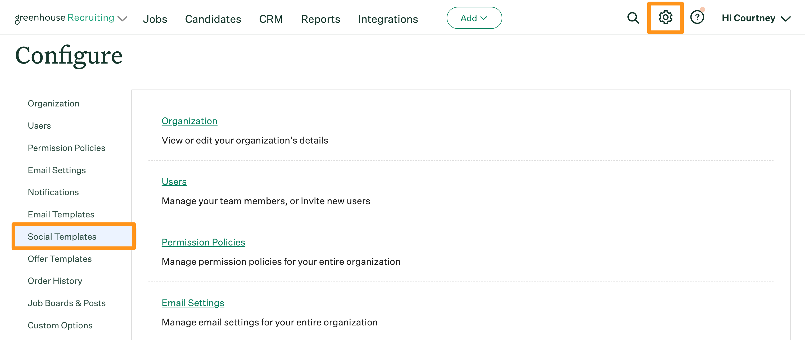Open the Jobs navigation menu

(x=155, y=19)
